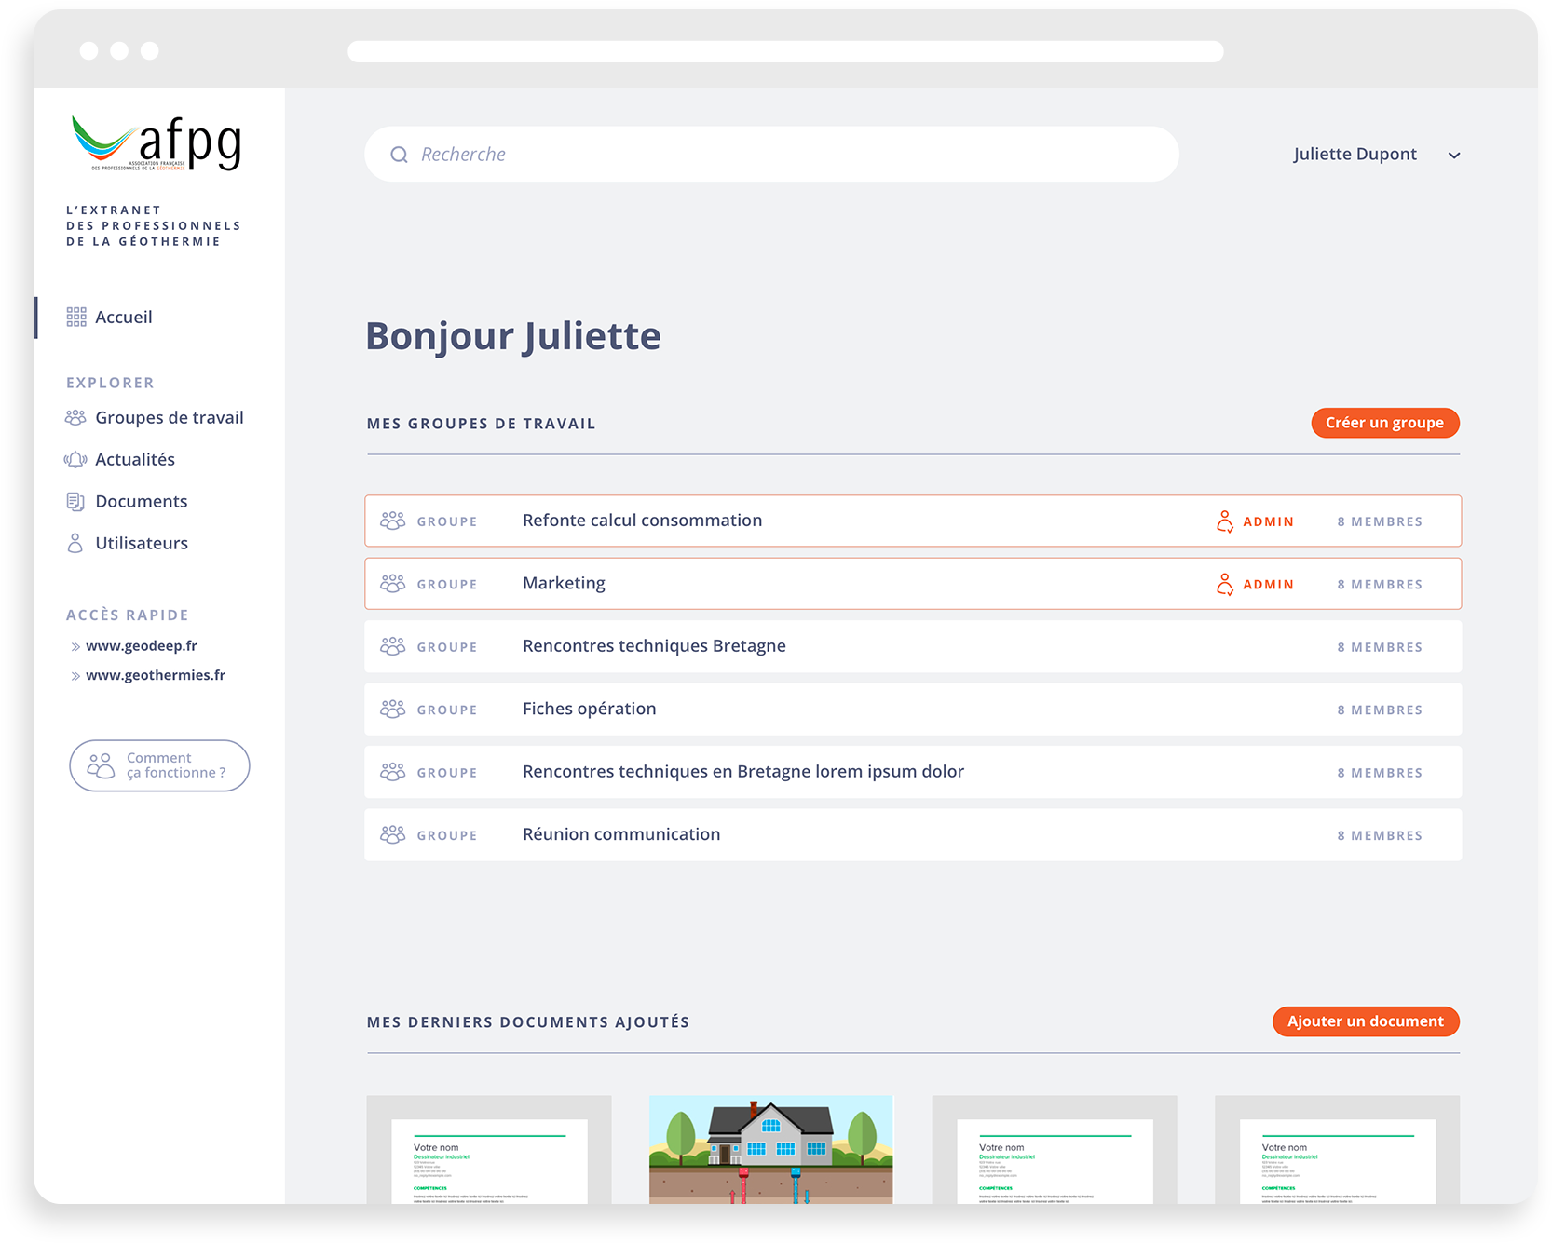Go to Groupes de travail section
Screen dimensions: 1552x1244
coord(155,418)
